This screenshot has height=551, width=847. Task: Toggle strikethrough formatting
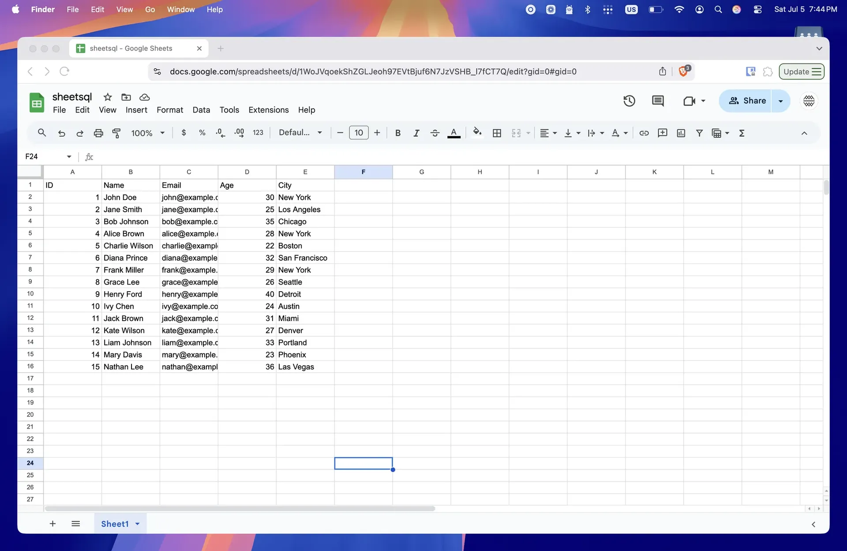coord(435,133)
